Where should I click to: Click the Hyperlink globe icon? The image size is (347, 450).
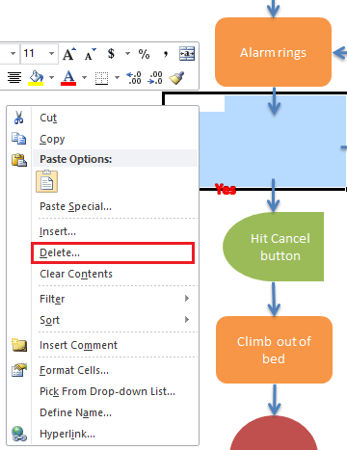(x=19, y=434)
